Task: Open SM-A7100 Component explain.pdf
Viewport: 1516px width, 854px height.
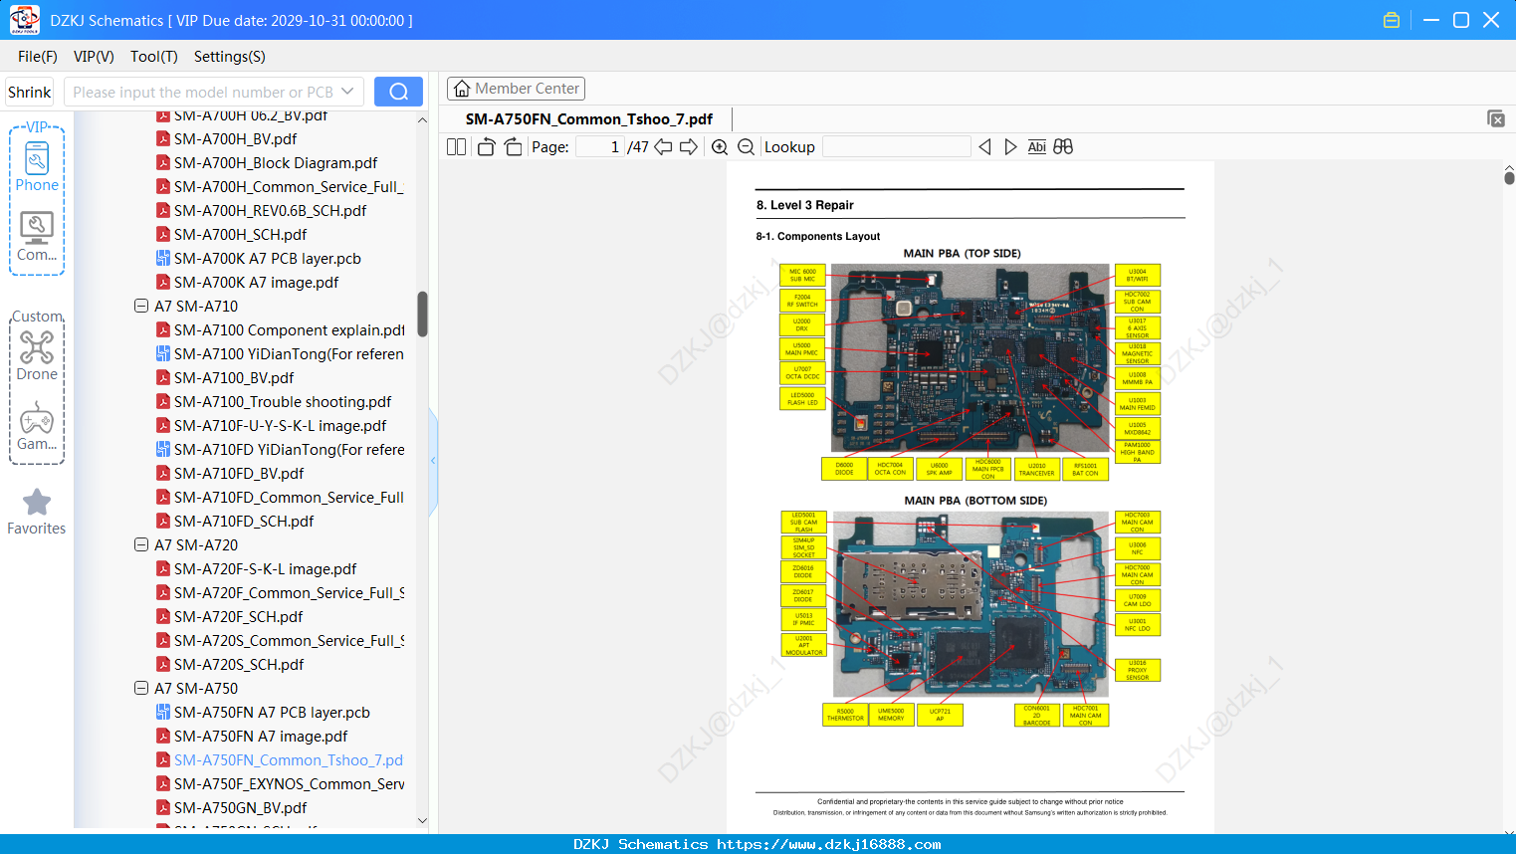Action: click(x=290, y=329)
